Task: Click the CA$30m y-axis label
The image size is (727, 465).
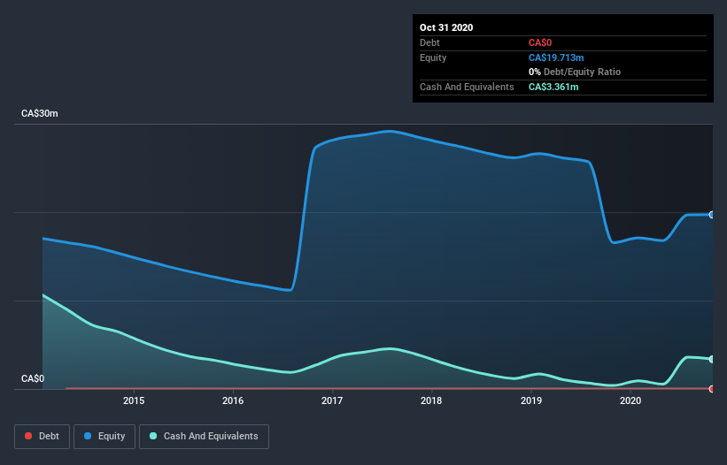Action: (40, 113)
